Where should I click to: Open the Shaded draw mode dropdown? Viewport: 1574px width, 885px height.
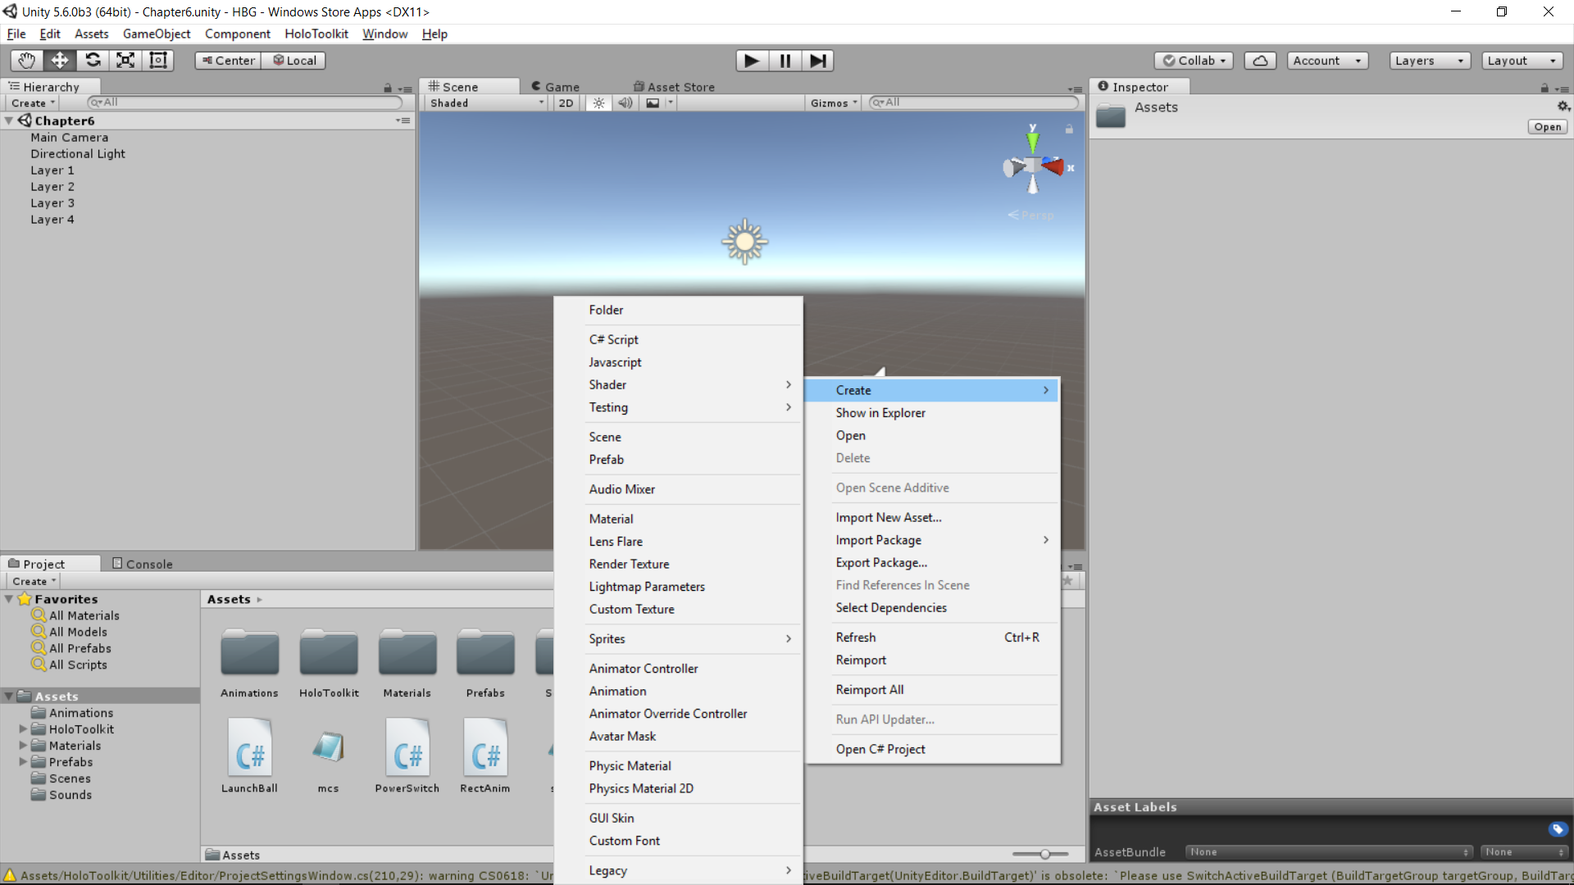(x=487, y=103)
